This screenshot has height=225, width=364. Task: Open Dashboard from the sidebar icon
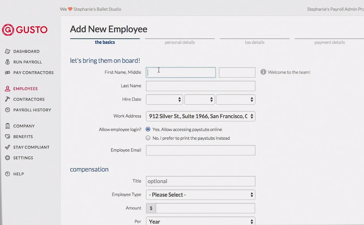point(8,51)
